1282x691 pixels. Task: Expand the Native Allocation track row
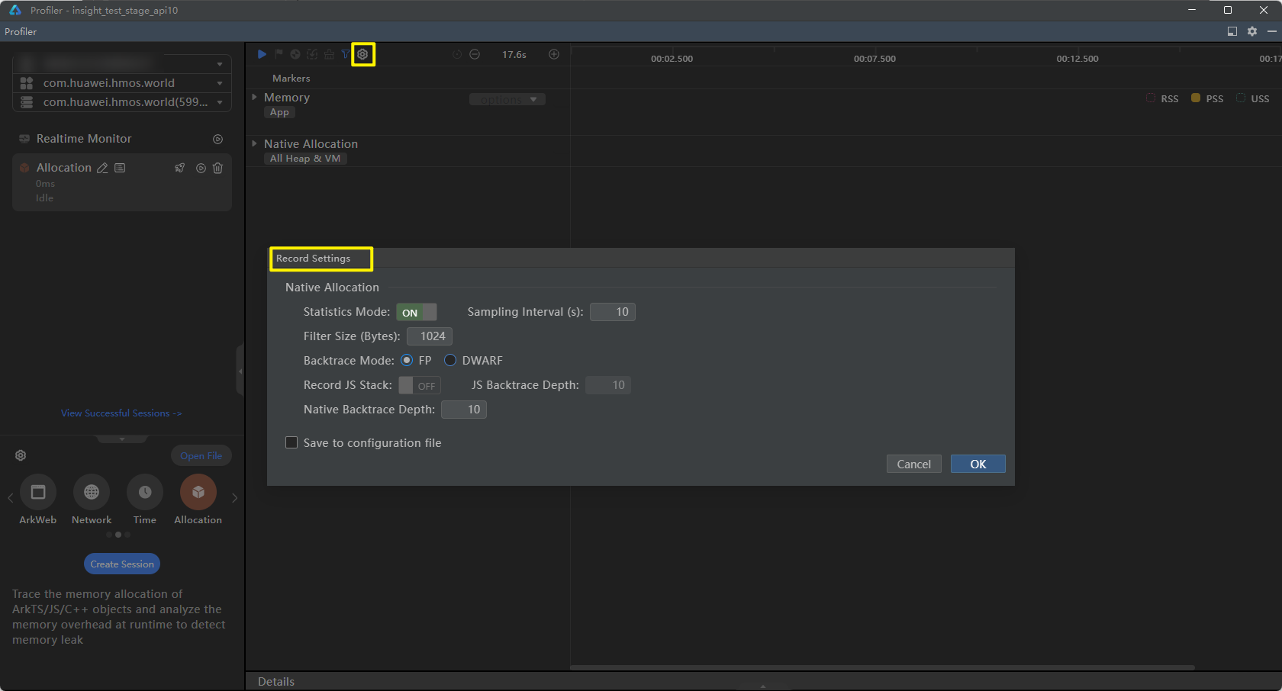pyautogui.click(x=254, y=143)
